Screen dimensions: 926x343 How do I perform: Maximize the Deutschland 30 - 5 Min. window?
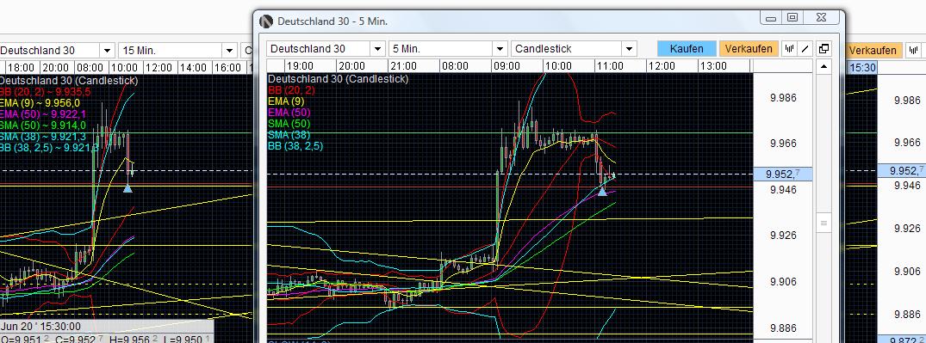click(792, 18)
